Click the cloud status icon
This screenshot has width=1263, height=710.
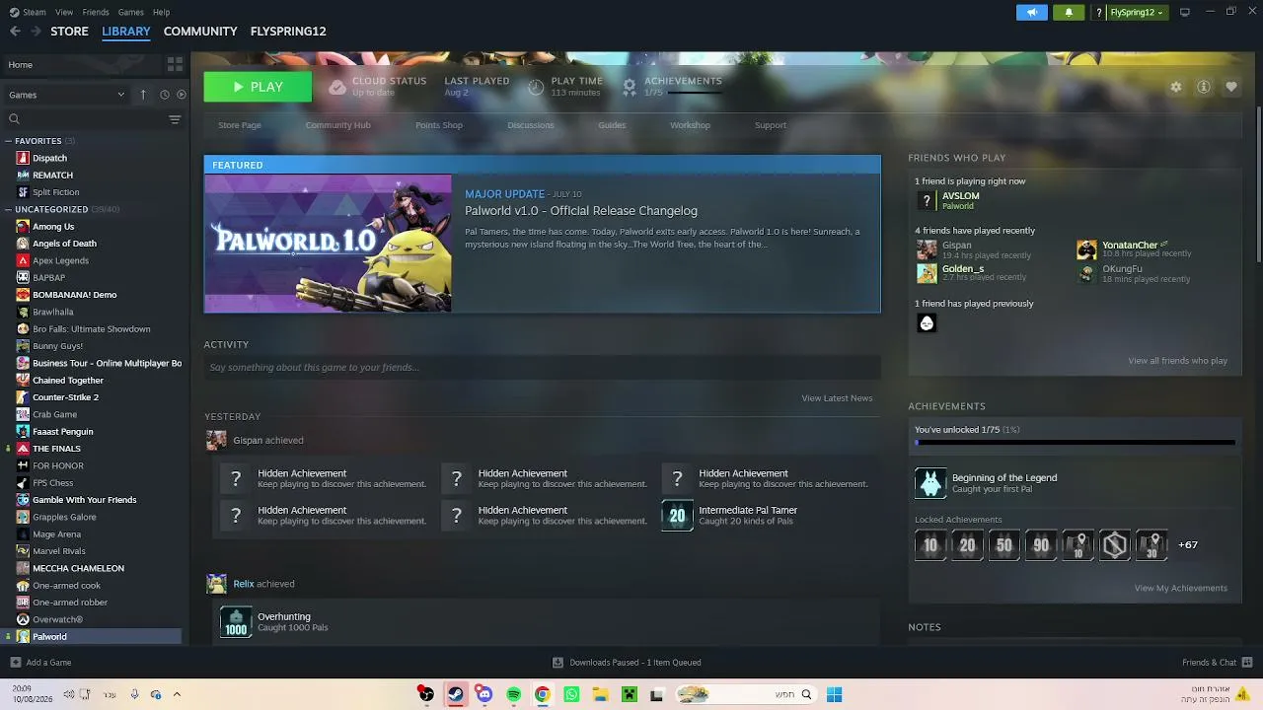pyautogui.click(x=337, y=87)
